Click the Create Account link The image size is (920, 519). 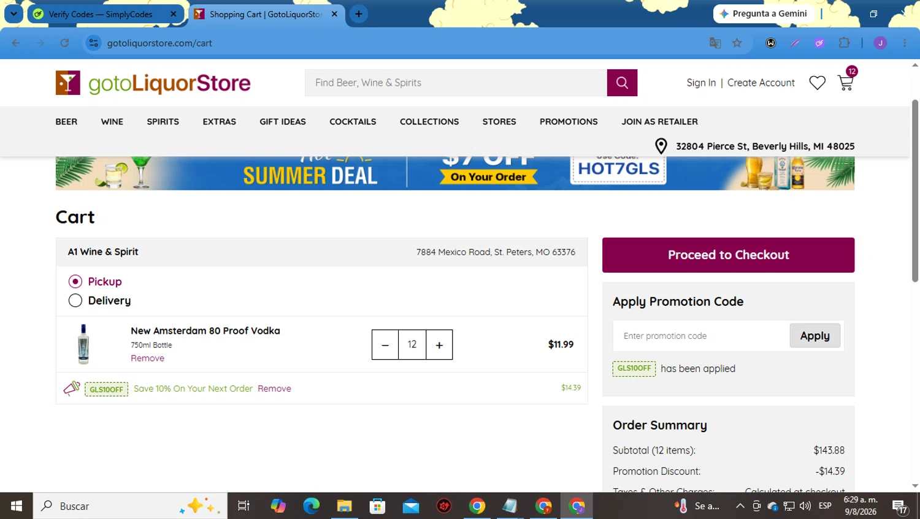tap(761, 83)
